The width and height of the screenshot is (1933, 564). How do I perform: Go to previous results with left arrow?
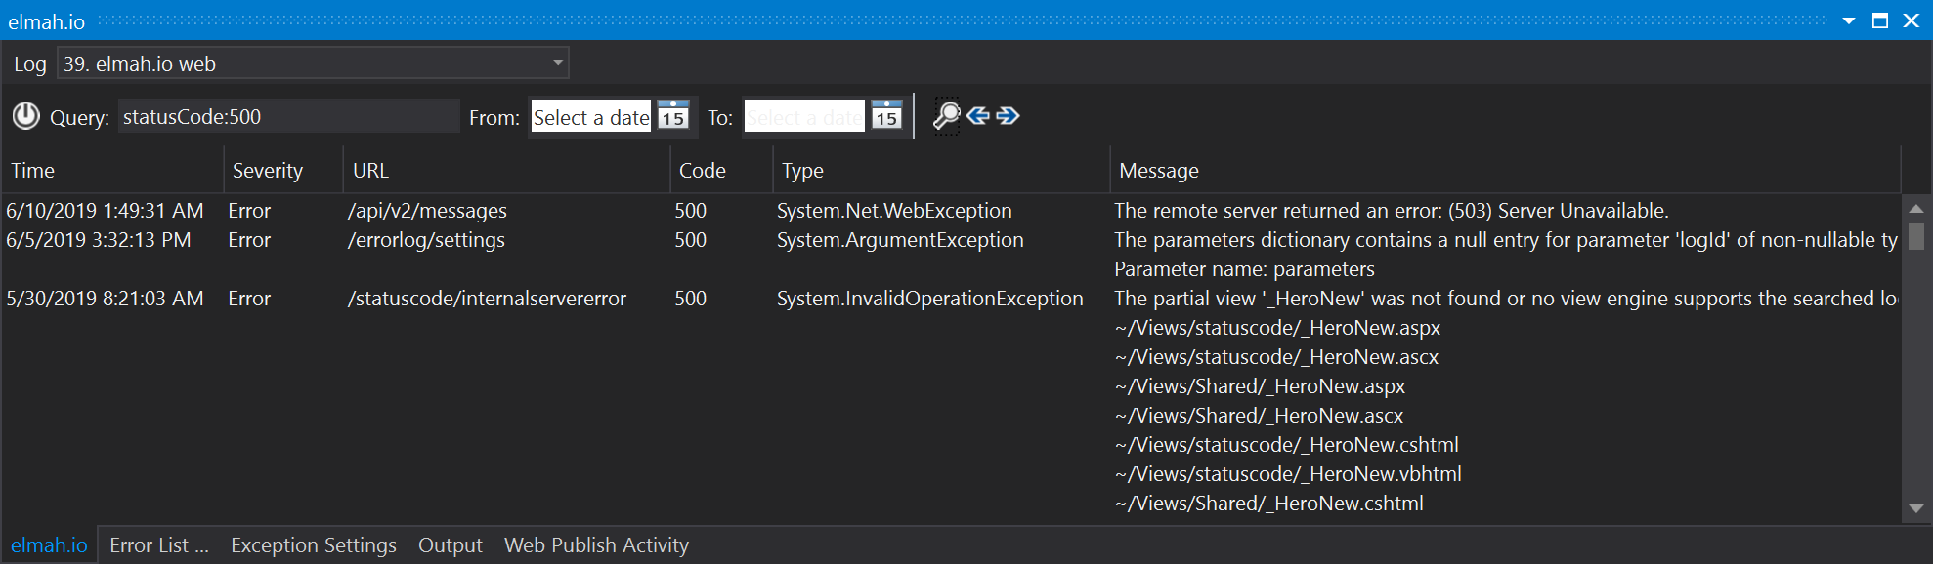click(978, 116)
